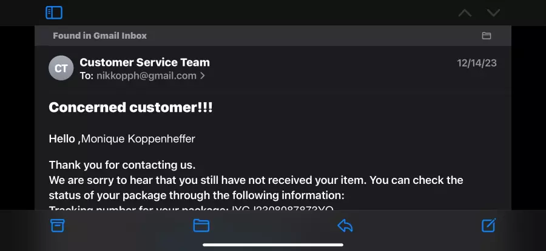546x251 pixels.
Task: Tap the home indicator bar at bottom
Action: pyautogui.click(x=273, y=245)
